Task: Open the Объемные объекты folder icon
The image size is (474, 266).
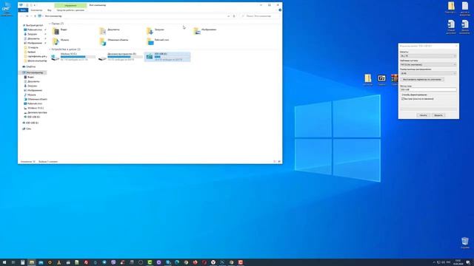Action: point(103,41)
